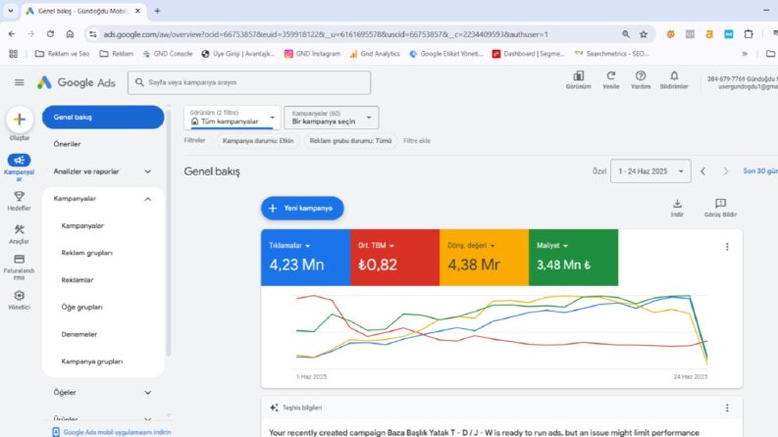Click the zoom magnifier icon in address bar
Screen dimensions: 778x437
click(626, 34)
